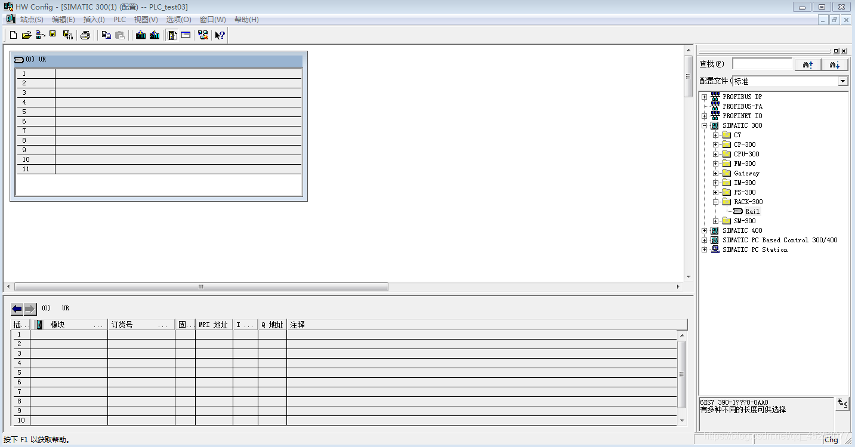Expand the PROFINET IO tree node
Screen dimensions: 855x447
(x=705, y=116)
